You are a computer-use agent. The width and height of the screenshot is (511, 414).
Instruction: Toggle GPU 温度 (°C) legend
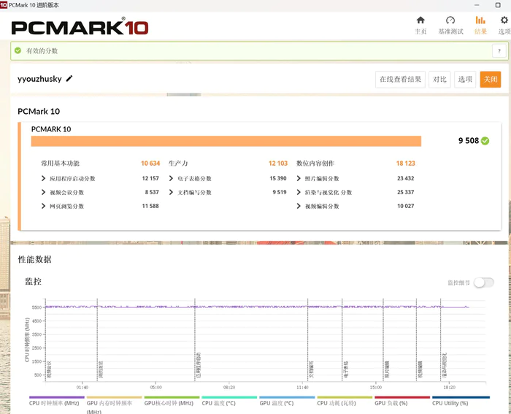pyautogui.click(x=287, y=401)
